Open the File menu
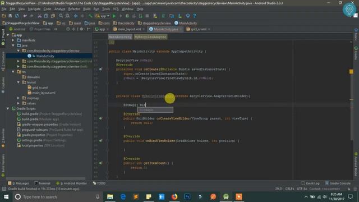 [x=4, y=9]
